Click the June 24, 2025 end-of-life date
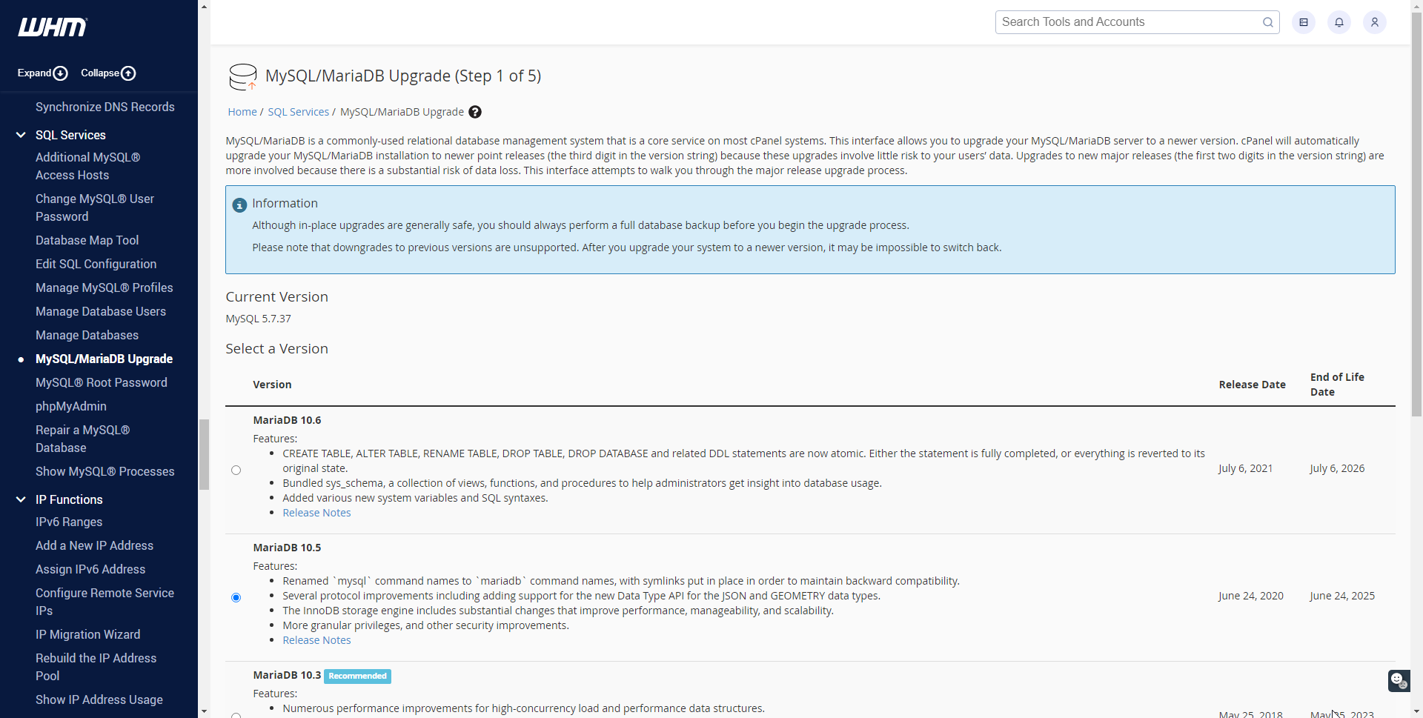 (1342, 596)
